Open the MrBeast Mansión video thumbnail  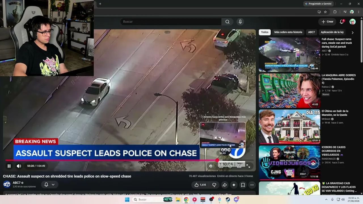point(289,126)
